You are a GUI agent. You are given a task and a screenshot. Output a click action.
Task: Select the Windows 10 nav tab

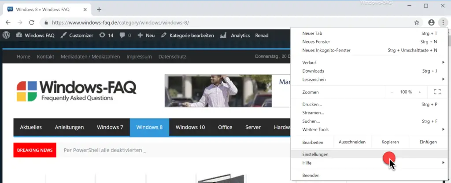pos(190,127)
